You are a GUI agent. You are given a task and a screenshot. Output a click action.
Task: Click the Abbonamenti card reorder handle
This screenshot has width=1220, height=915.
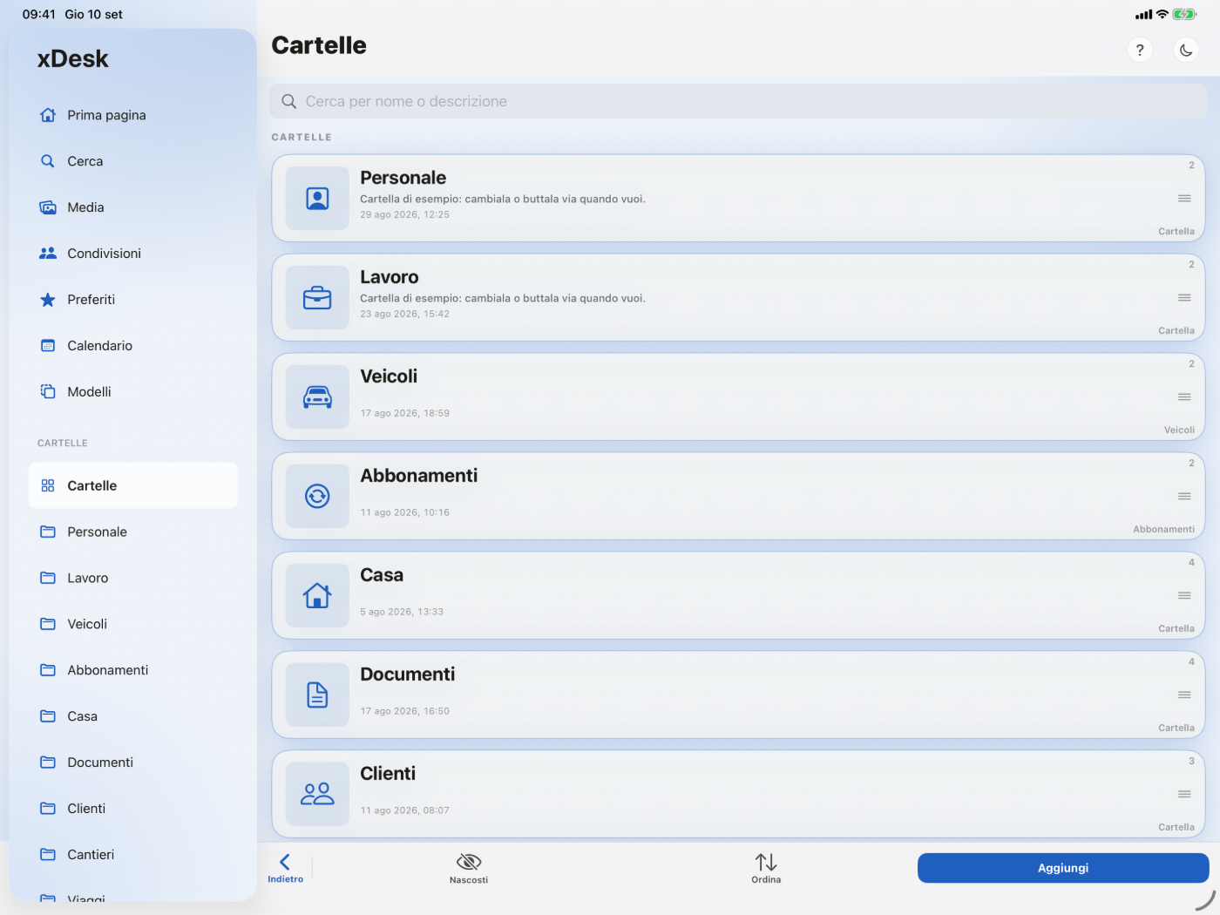click(1184, 497)
